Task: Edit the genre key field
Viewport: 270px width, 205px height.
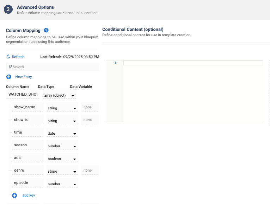Action: point(27,170)
